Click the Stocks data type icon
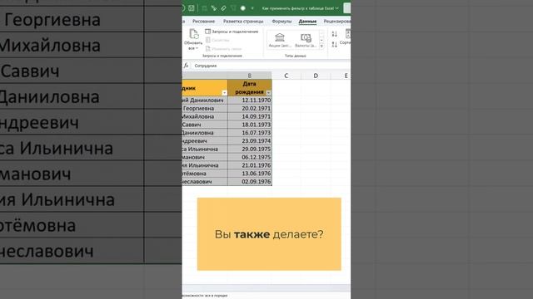Image resolution: width=533 pixels, height=299 pixels. [280, 37]
